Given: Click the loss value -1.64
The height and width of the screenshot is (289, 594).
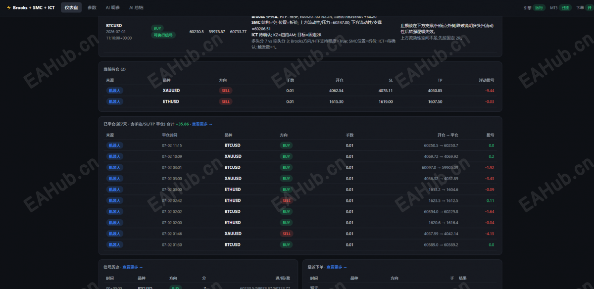Looking at the screenshot, I should point(490,211).
